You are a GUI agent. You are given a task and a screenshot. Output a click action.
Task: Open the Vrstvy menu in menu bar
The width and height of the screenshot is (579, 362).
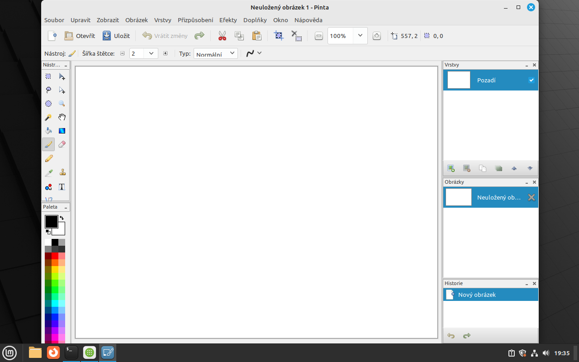click(x=162, y=20)
